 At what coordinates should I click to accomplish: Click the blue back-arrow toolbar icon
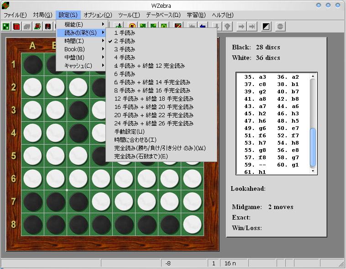pos(202,25)
